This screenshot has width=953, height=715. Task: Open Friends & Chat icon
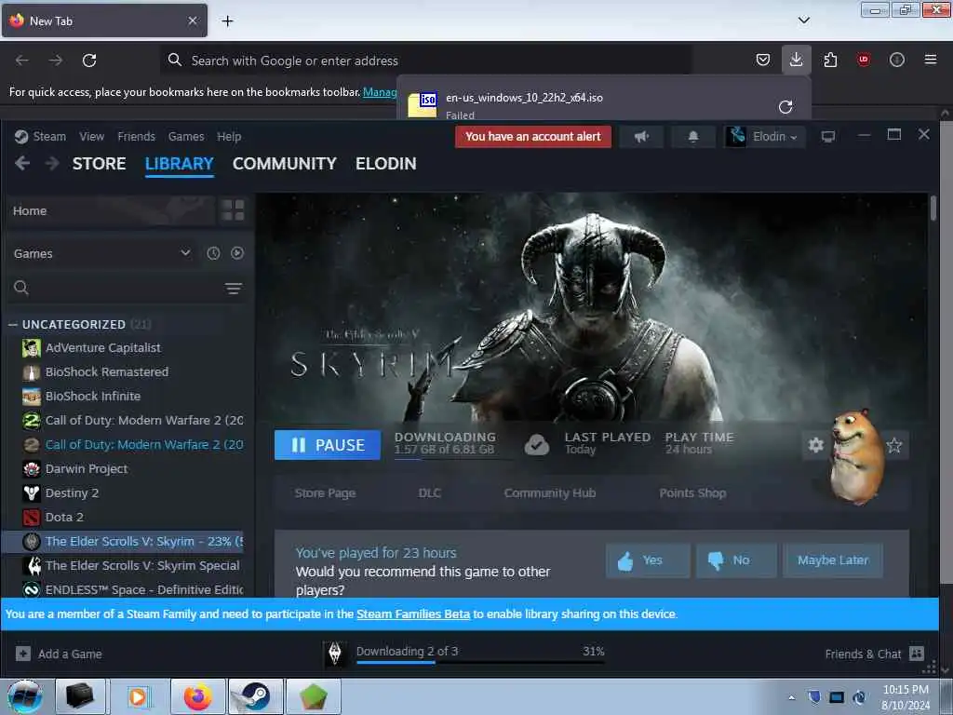(x=917, y=654)
